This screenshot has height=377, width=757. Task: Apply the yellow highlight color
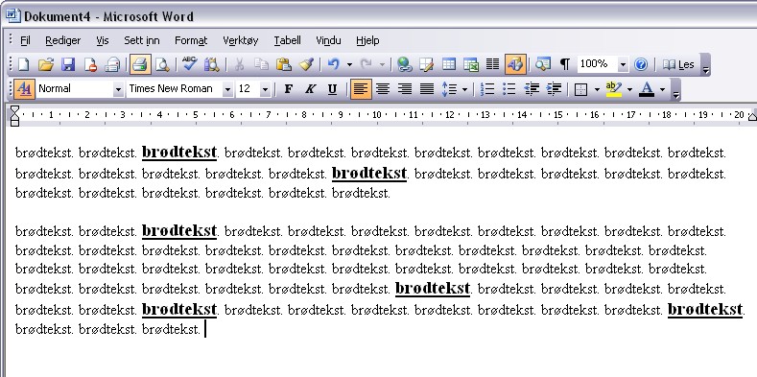[x=614, y=89]
